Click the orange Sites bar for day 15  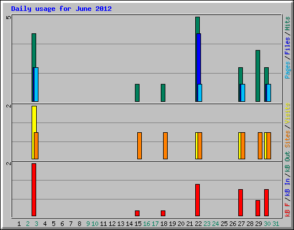[x=140, y=145]
